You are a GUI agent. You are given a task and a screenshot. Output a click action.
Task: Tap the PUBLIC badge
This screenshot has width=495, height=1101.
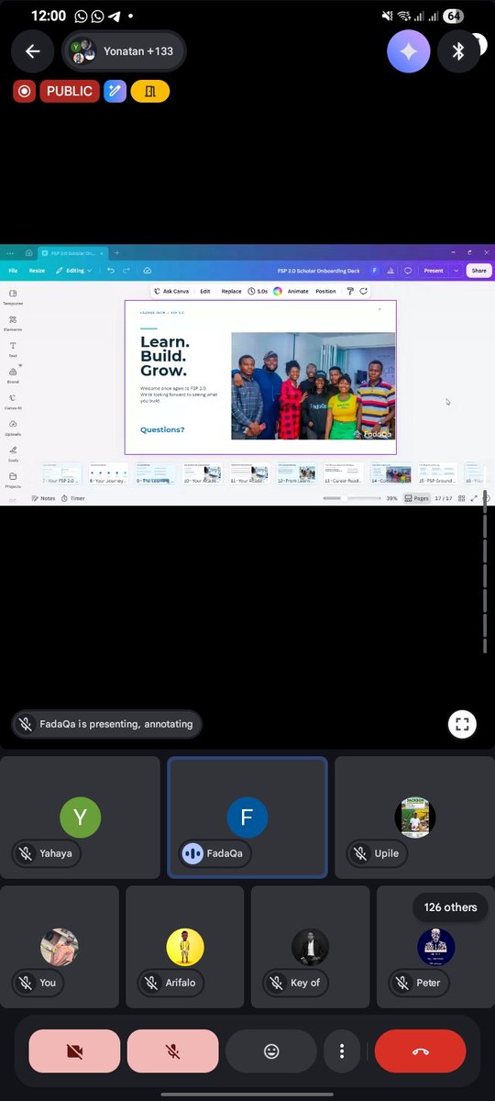point(70,91)
